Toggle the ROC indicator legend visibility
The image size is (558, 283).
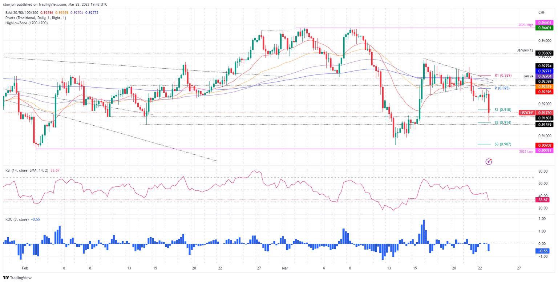click(17, 219)
